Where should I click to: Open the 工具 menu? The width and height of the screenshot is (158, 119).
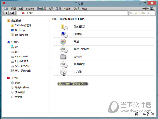click(x=59, y=9)
